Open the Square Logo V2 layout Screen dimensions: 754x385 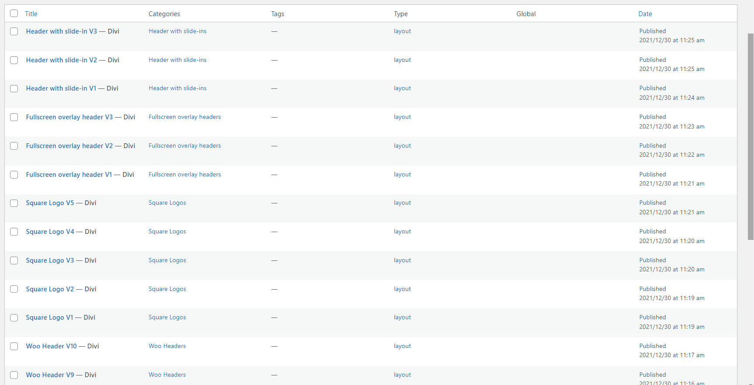50,289
